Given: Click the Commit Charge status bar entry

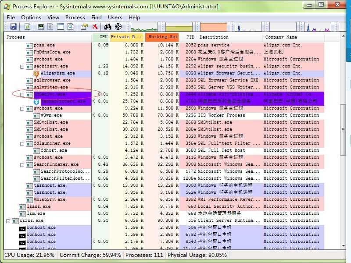Looking at the screenshot, I should click(90, 255).
